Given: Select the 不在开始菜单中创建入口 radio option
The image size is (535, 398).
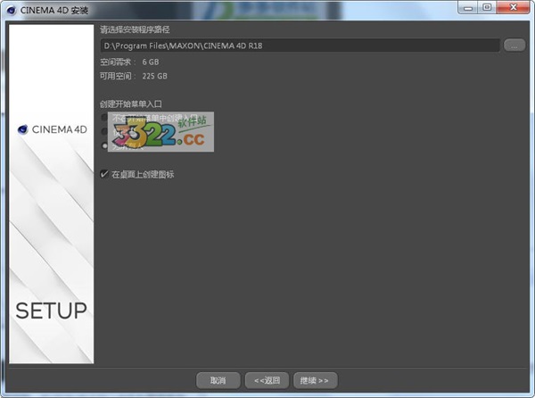Looking at the screenshot, I should (104, 118).
